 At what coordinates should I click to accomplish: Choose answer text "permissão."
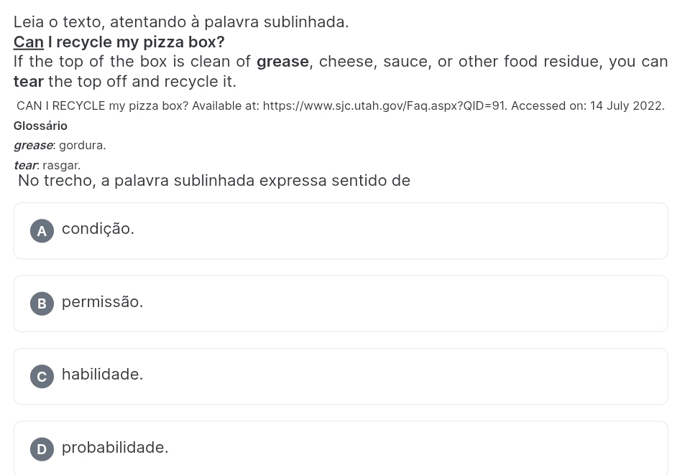(x=102, y=302)
